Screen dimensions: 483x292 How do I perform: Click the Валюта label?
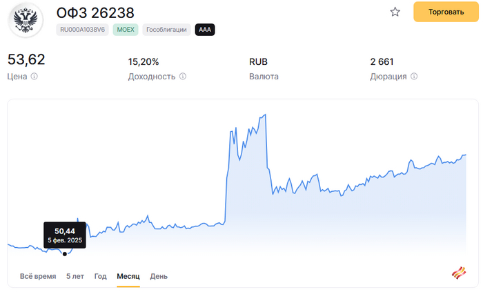tap(264, 77)
